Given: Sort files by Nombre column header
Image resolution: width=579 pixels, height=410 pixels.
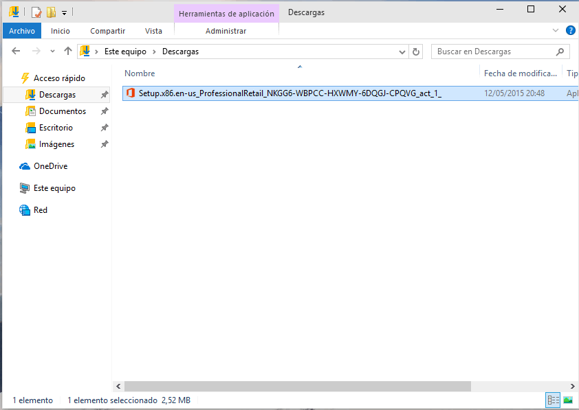Looking at the screenshot, I should tap(140, 73).
